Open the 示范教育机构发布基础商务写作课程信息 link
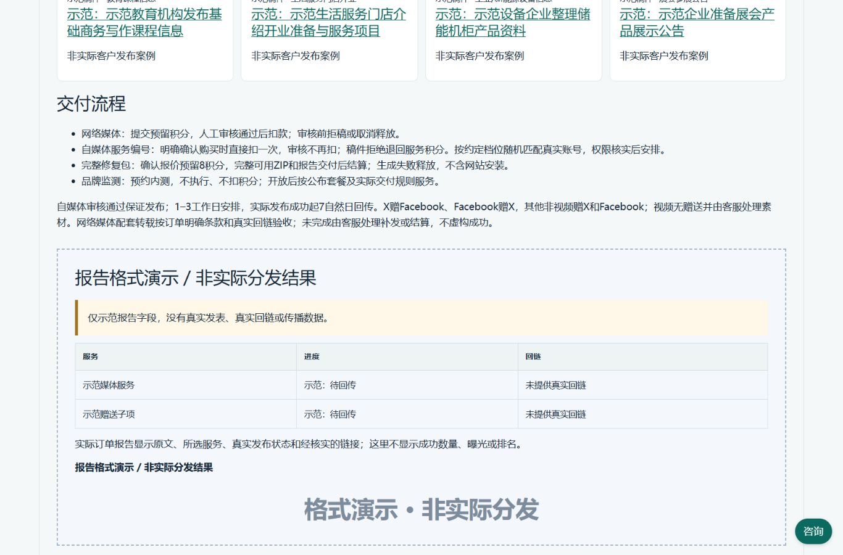This screenshot has width=843, height=555. 144,22
